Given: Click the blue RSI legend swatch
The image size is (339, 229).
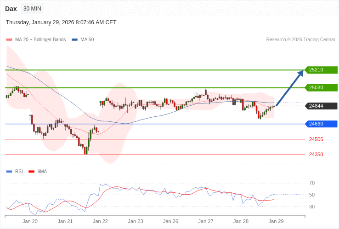Looking at the screenshot, I should coord(9,172).
